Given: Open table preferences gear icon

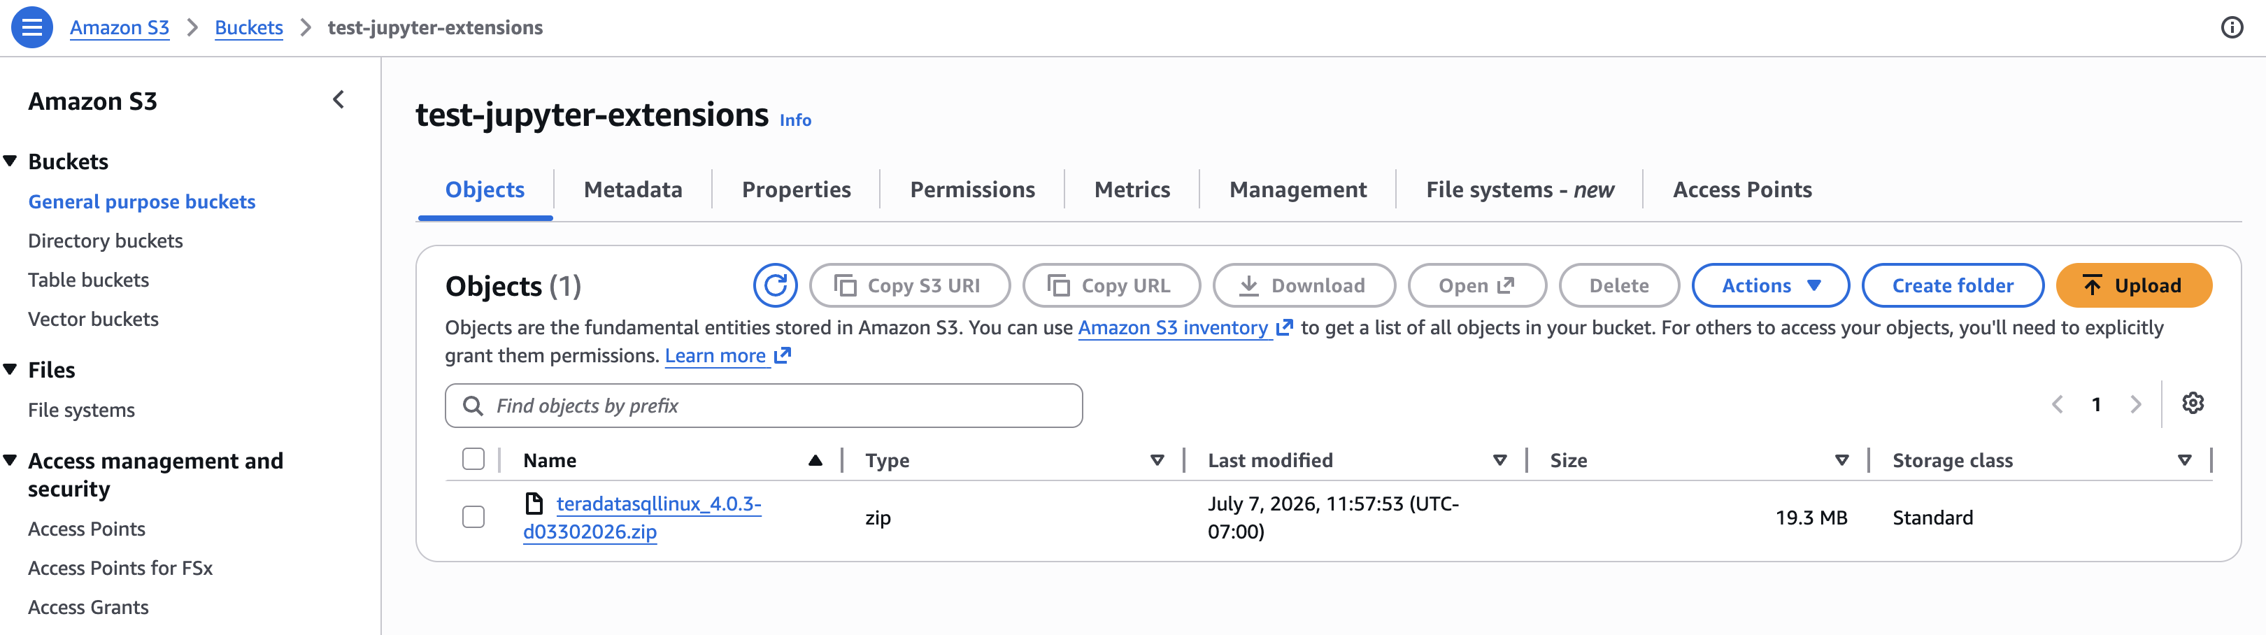Looking at the screenshot, I should point(2193,403).
